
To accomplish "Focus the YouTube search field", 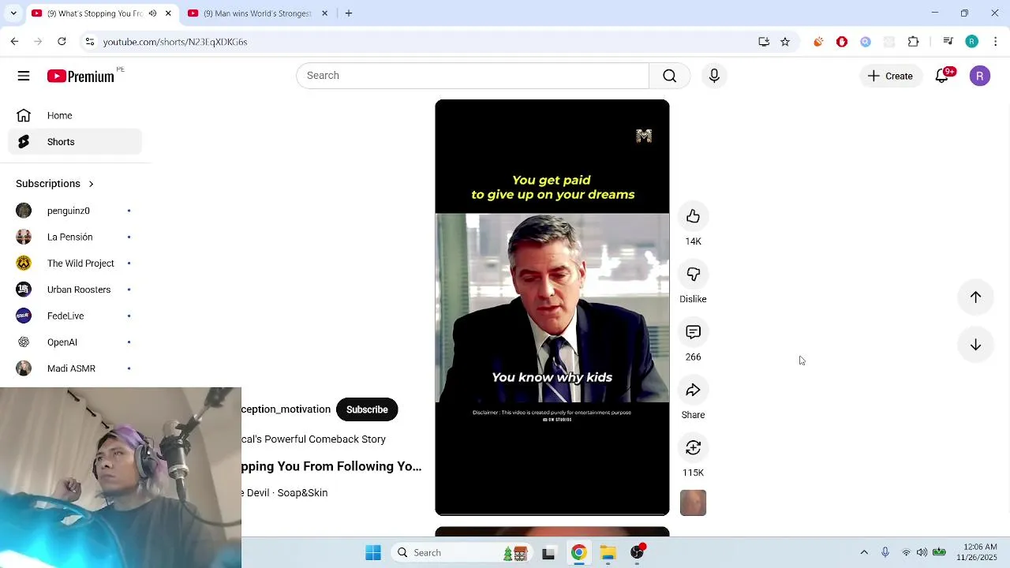I will pyautogui.click(x=472, y=76).
